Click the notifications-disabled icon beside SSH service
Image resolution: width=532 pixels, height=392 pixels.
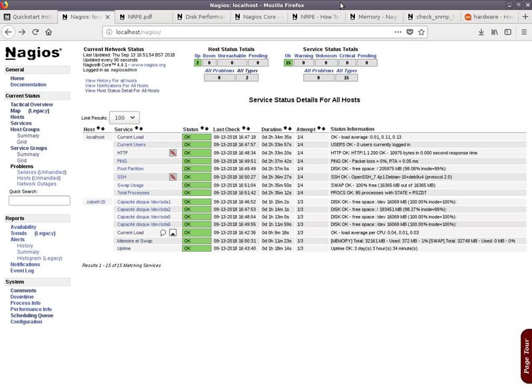172,177
